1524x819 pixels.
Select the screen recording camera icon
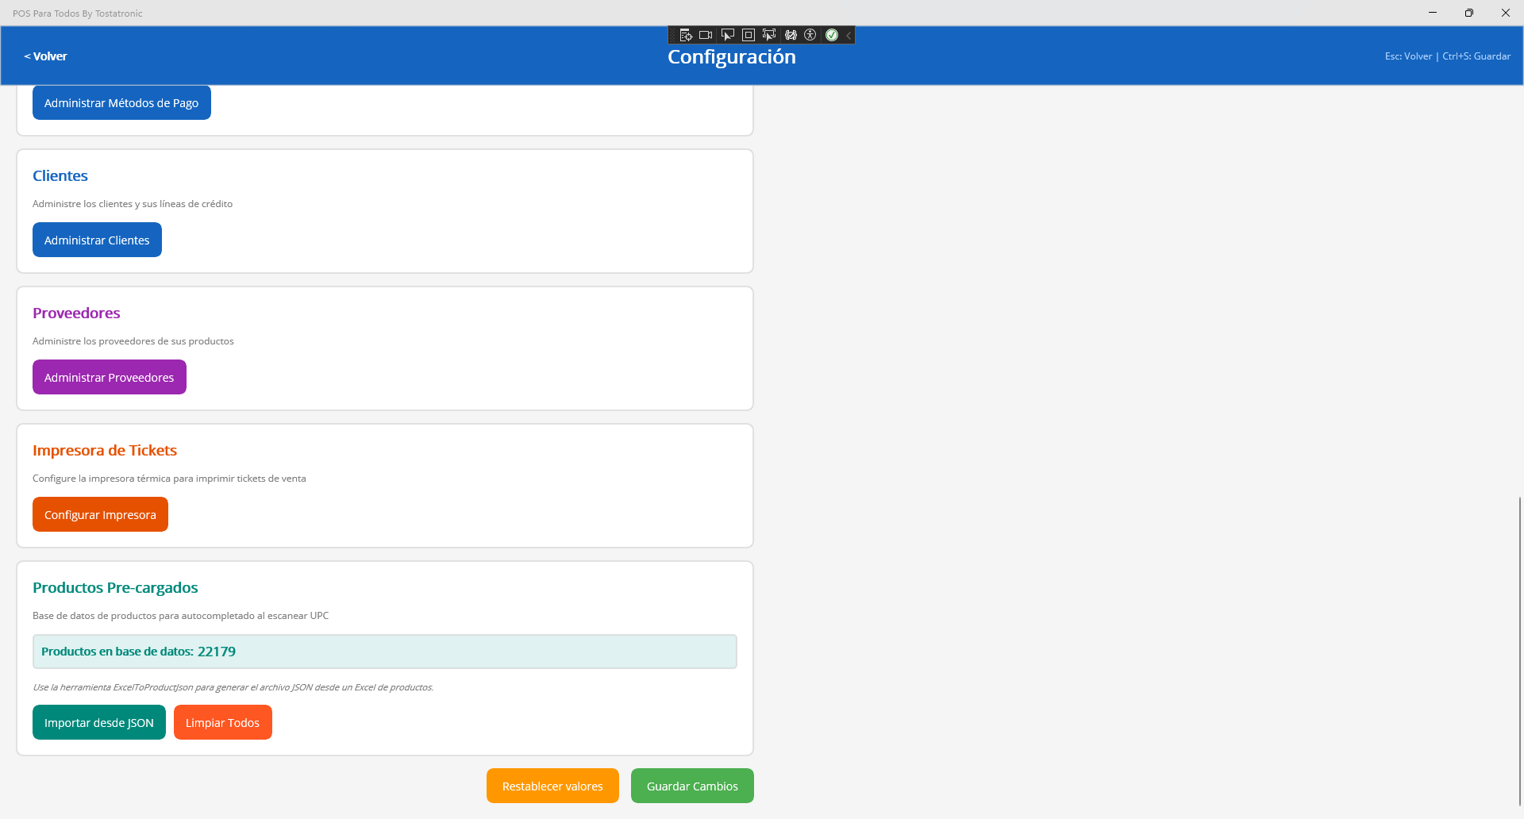tap(706, 34)
